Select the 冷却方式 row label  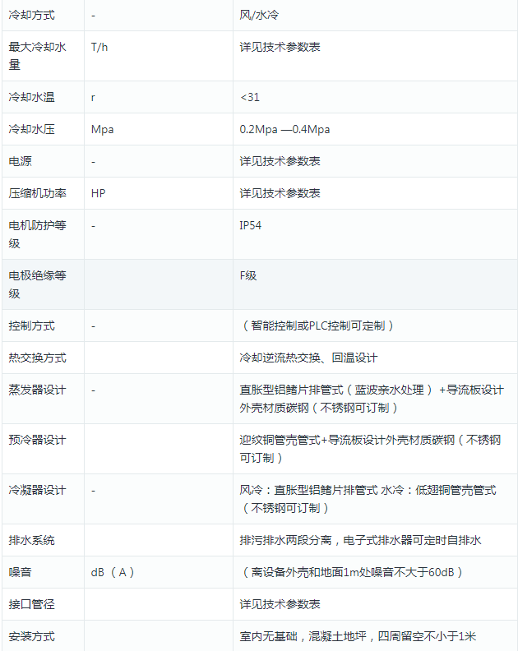point(31,16)
